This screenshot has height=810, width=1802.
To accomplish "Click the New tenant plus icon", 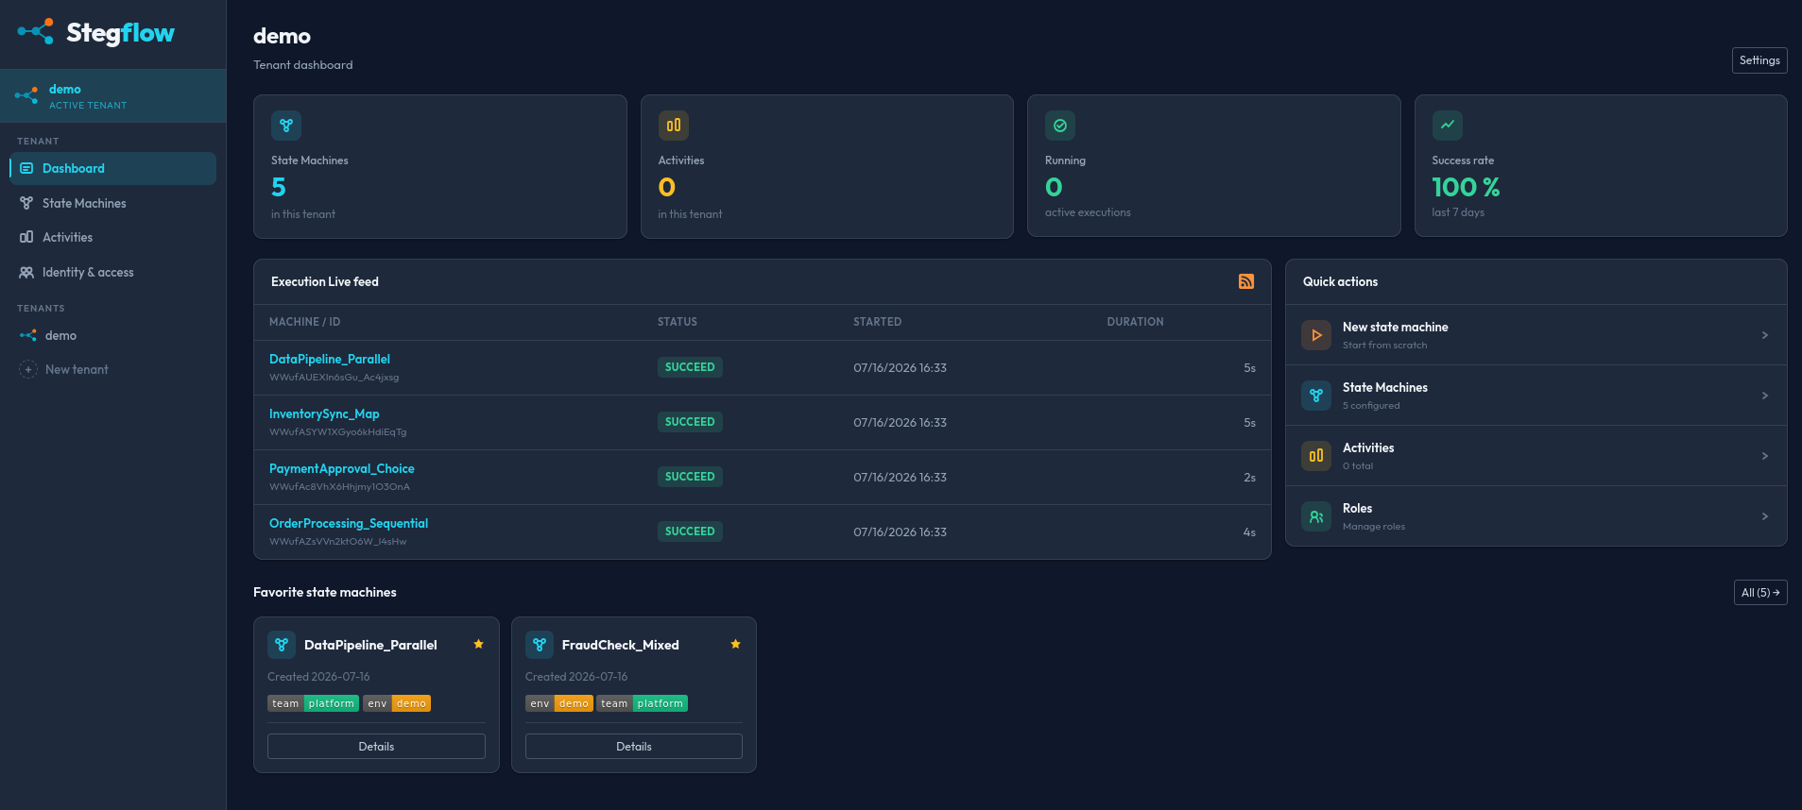I will [28, 369].
